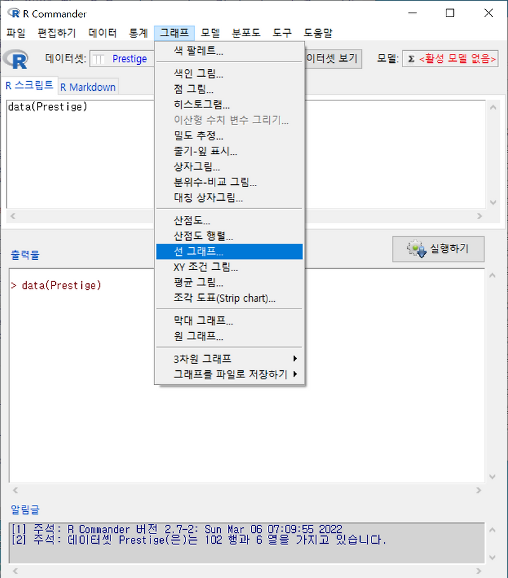Click the <활성 모델 없음> model button

(450, 59)
